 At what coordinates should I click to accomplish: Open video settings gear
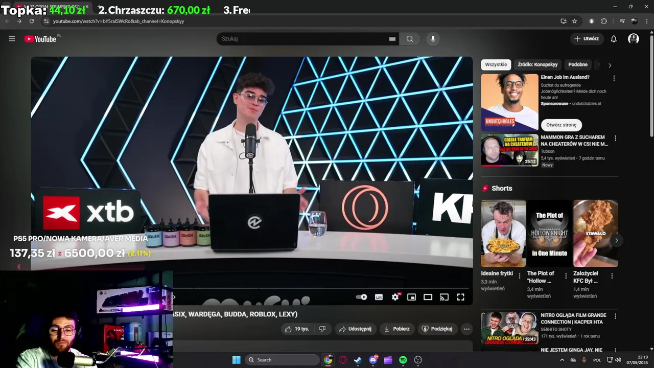coord(395,297)
